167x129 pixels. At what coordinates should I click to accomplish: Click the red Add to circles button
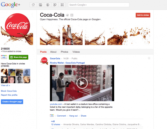pyautogui.click(x=143, y=15)
